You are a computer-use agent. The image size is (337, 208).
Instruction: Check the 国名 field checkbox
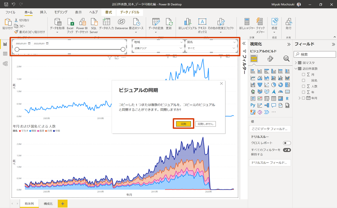(x=304, y=80)
